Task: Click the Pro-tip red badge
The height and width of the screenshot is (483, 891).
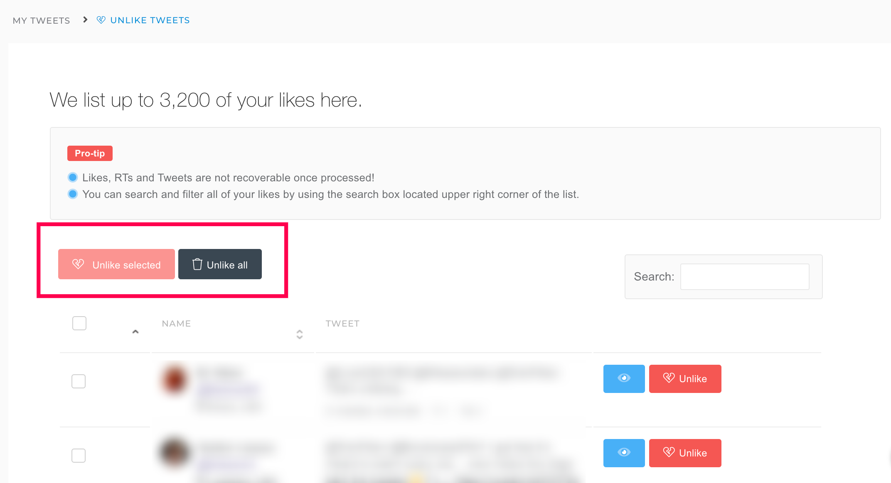Action: click(x=90, y=153)
